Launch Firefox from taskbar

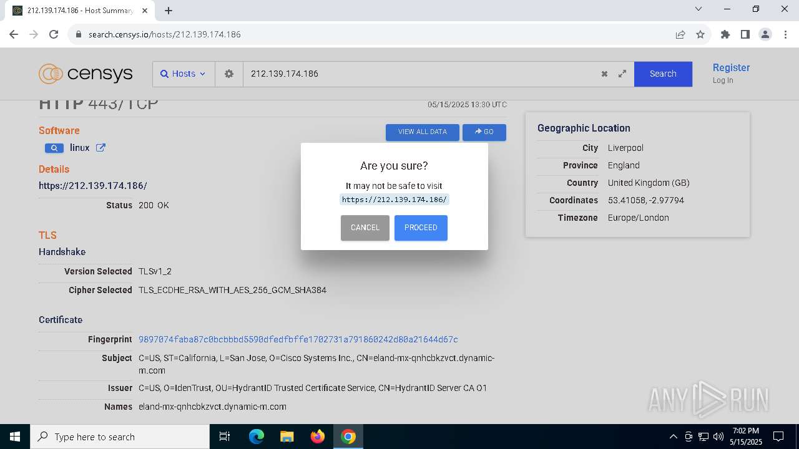click(317, 437)
